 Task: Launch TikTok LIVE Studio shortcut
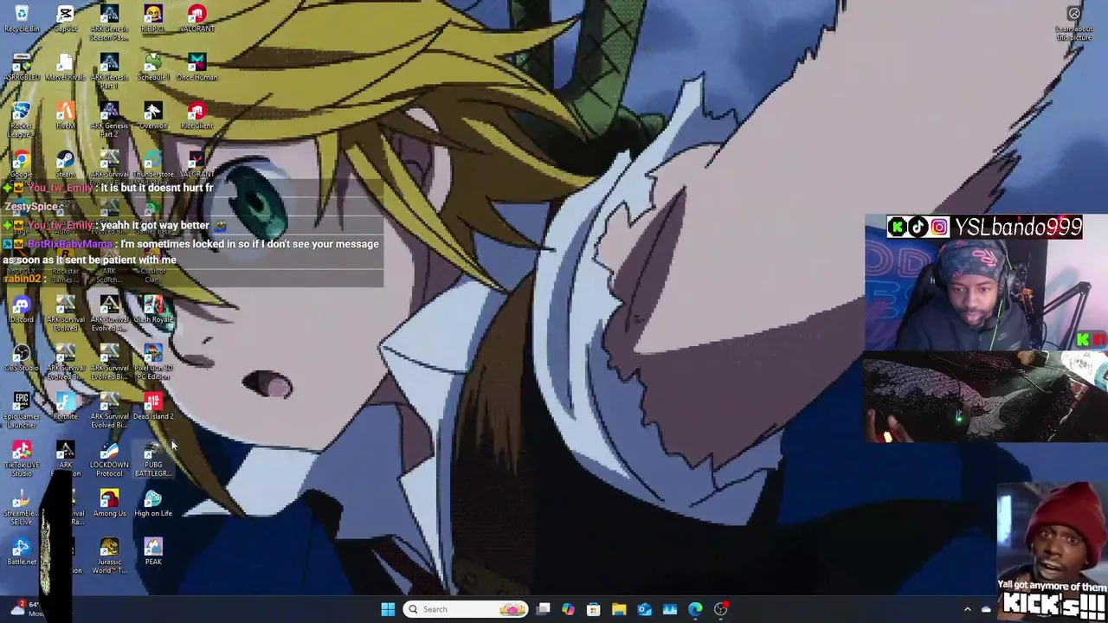22,459
